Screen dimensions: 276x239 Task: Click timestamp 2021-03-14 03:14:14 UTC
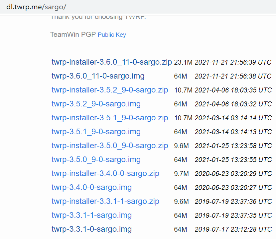(233, 118)
